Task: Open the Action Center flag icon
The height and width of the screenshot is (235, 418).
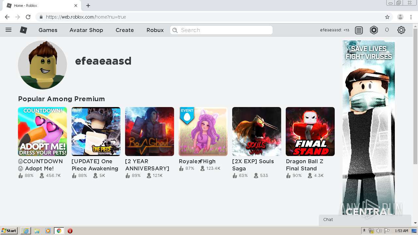Action: (387, 231)
